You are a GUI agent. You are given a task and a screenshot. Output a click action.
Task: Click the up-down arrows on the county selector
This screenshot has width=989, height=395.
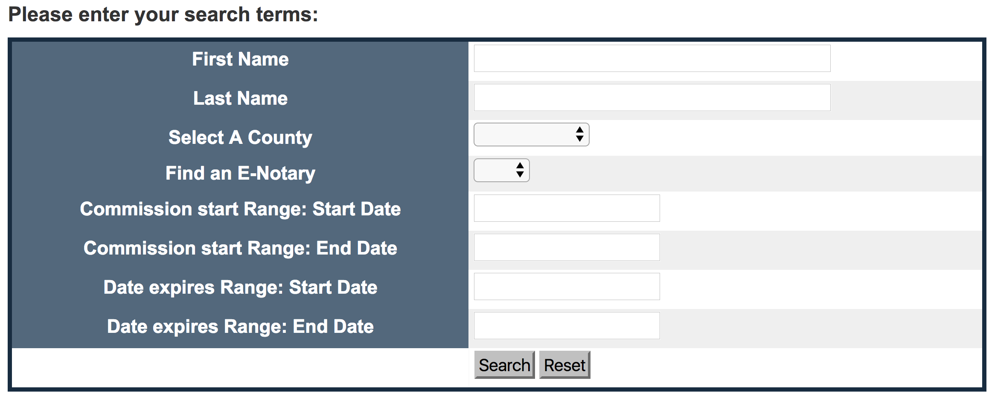pos(579,135)
